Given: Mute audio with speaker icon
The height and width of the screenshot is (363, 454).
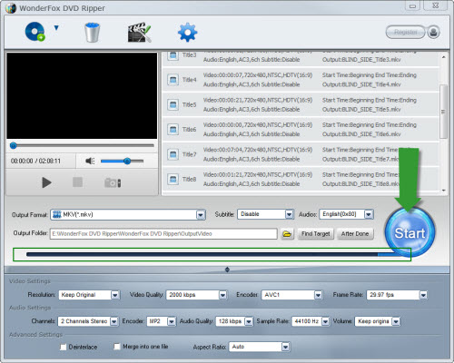Looking at the screenshot, I should click(90, 161).
